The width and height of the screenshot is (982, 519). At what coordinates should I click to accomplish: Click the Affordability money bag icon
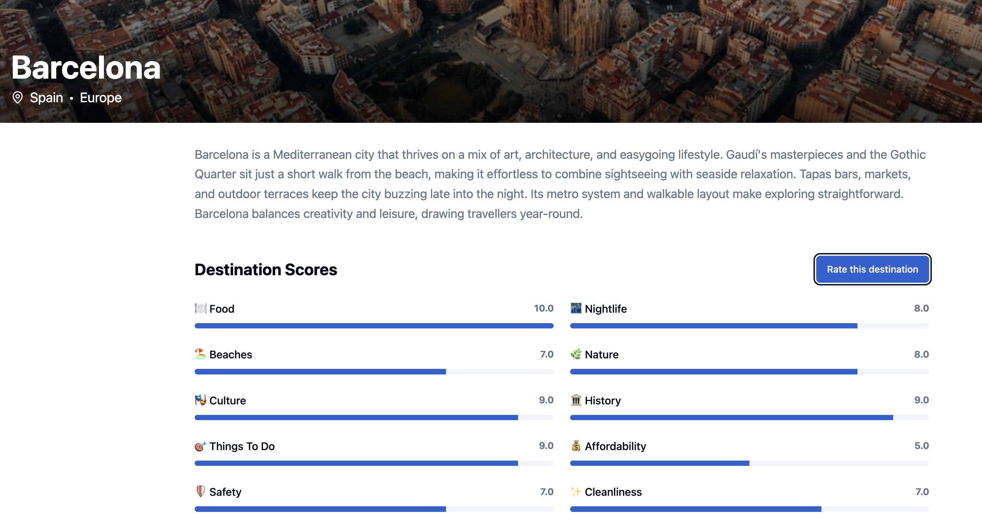click(x=576, y=446)
